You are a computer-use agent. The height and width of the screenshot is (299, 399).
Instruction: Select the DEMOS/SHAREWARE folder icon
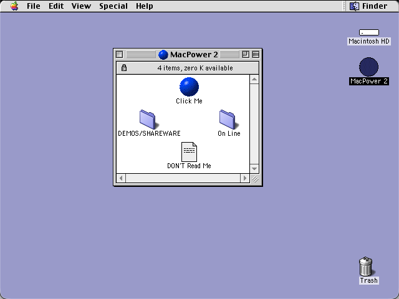coord(149,120)
